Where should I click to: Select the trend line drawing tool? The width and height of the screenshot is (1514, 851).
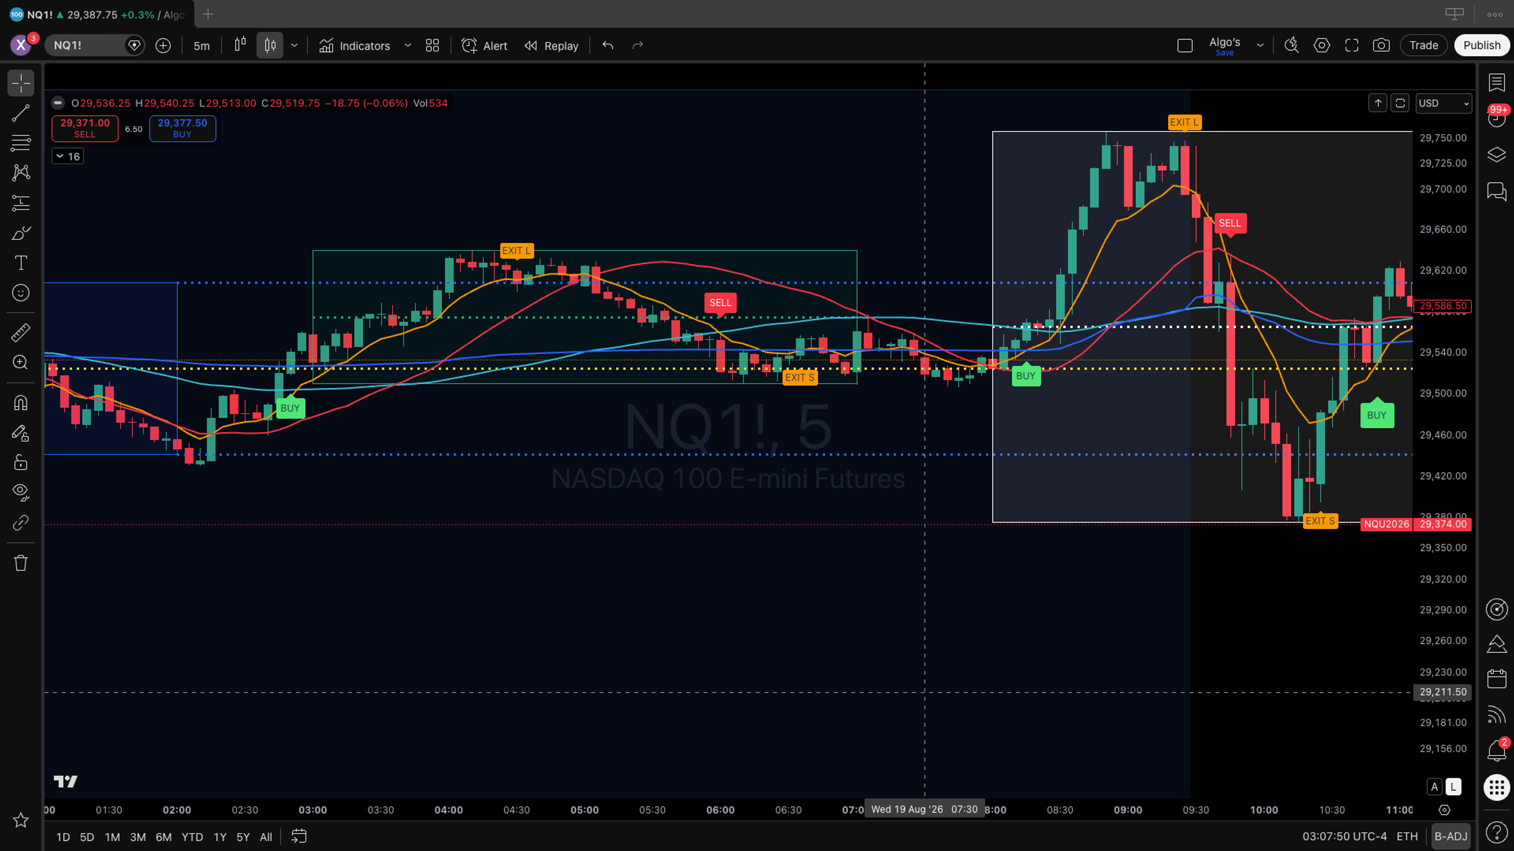[x=21, y=113]
